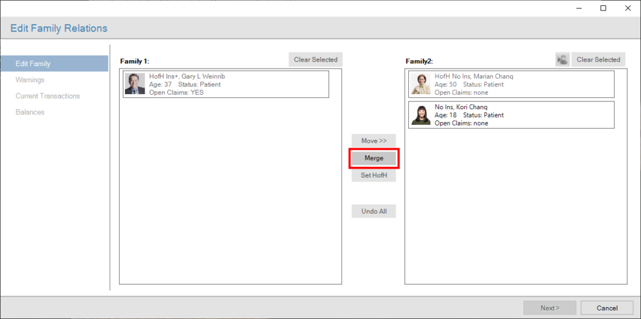641x319 pixels.
Task: Cancel the Edit Family Relations dialog
Action: click(607, 308)
